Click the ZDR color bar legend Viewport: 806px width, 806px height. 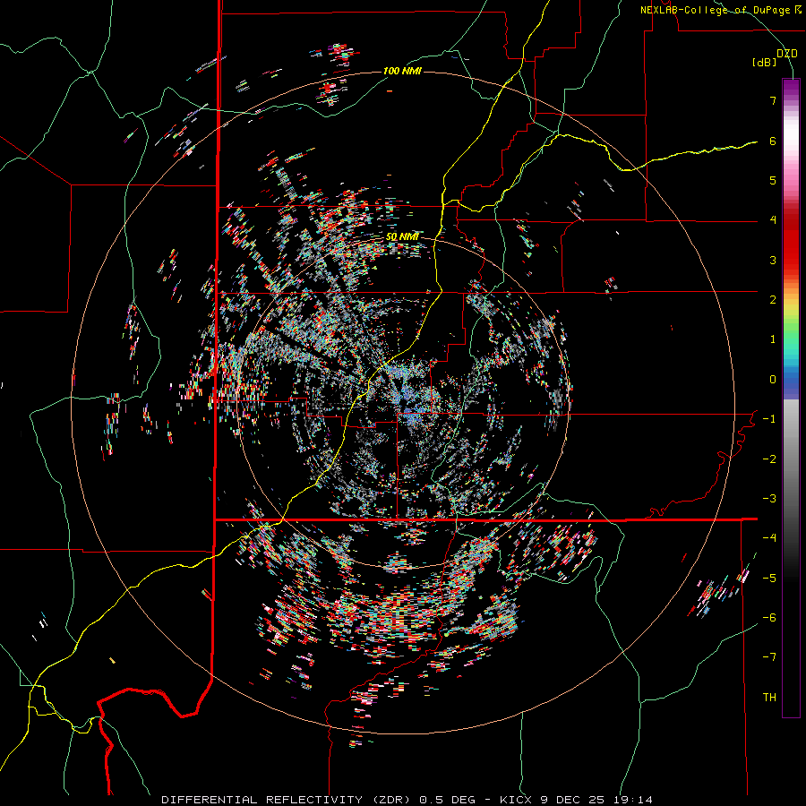tap(791, 398)
